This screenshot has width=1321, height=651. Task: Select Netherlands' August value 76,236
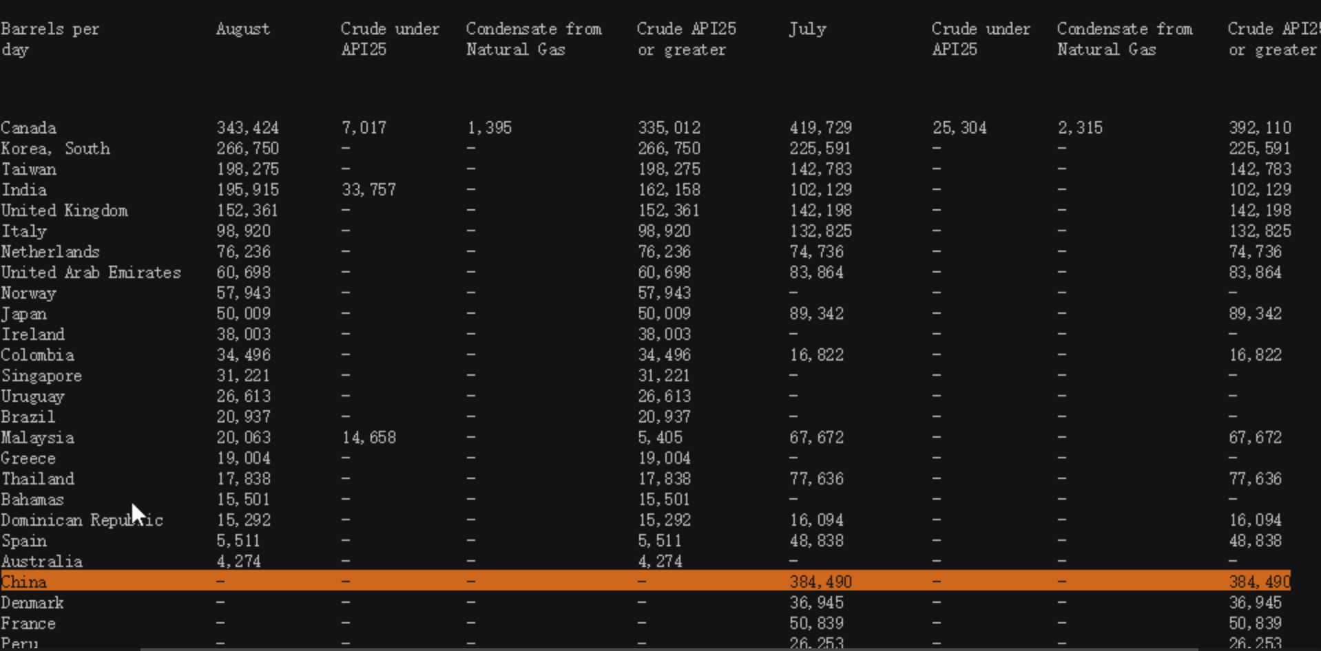(x=243, y=252)
